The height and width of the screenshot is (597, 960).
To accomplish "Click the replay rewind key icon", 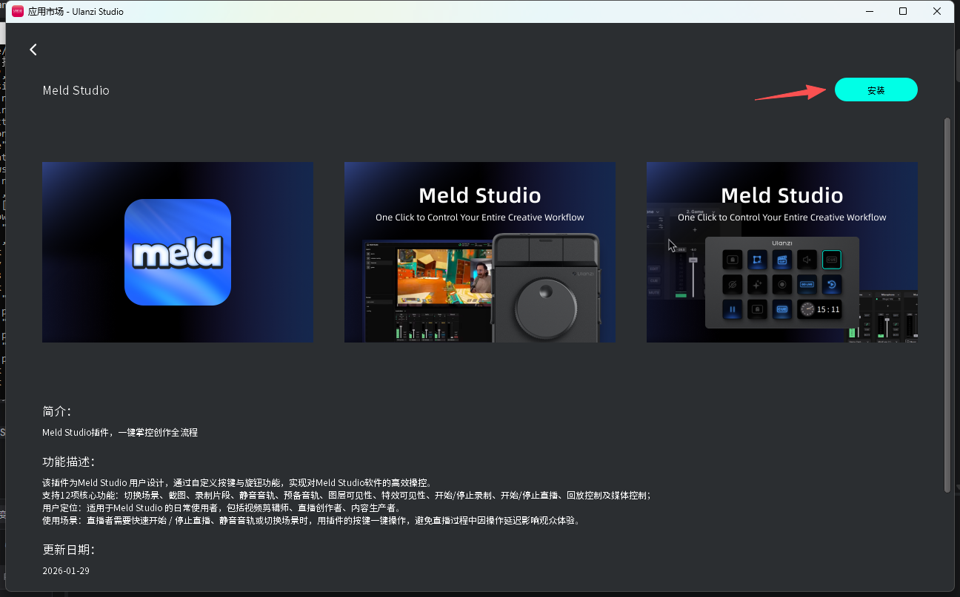I will pyautogui.click(x=832, y=284).
